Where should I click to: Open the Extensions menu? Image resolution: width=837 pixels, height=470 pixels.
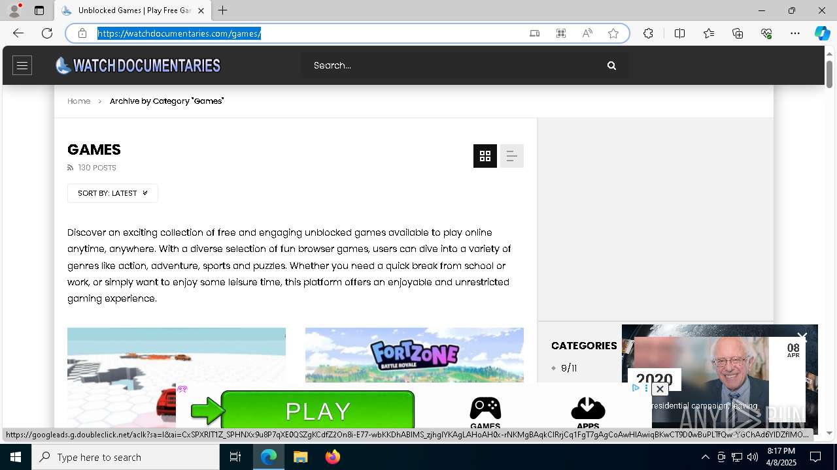point(648,33)
